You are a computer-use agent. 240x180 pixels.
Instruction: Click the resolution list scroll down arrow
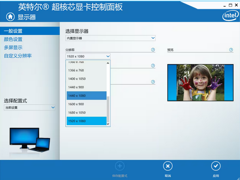(108, 124)
